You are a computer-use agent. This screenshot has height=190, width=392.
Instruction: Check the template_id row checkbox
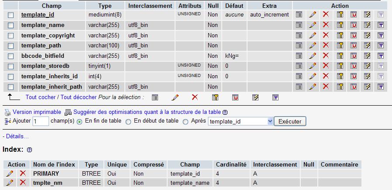coord(11,15)
